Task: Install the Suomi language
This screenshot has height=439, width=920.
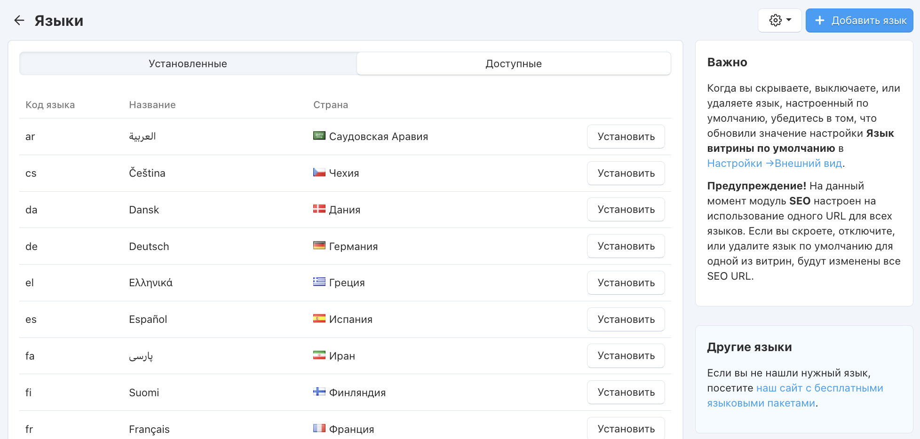Action: (626, 392)
